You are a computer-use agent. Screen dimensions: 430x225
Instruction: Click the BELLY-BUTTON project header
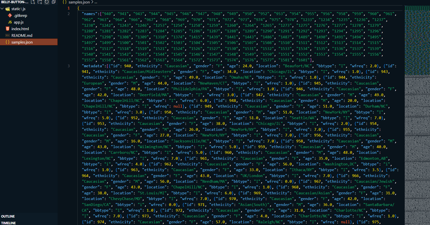click(x=15, y=2)
